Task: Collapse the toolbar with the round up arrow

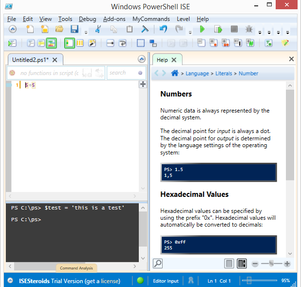Action: [x=13, y=29]
